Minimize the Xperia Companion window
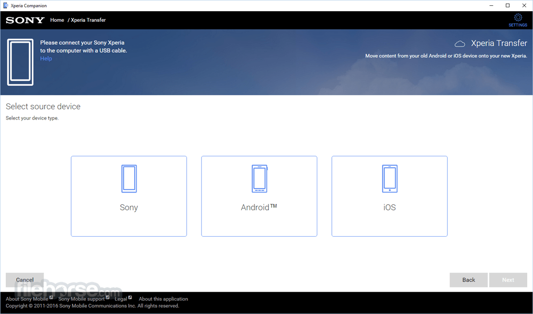This screenshot has width=533, height=314. click(491, 5)
